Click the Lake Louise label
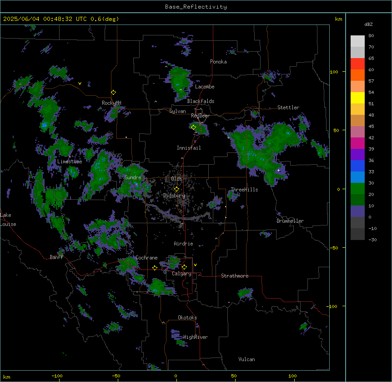 tap(8, 220)
